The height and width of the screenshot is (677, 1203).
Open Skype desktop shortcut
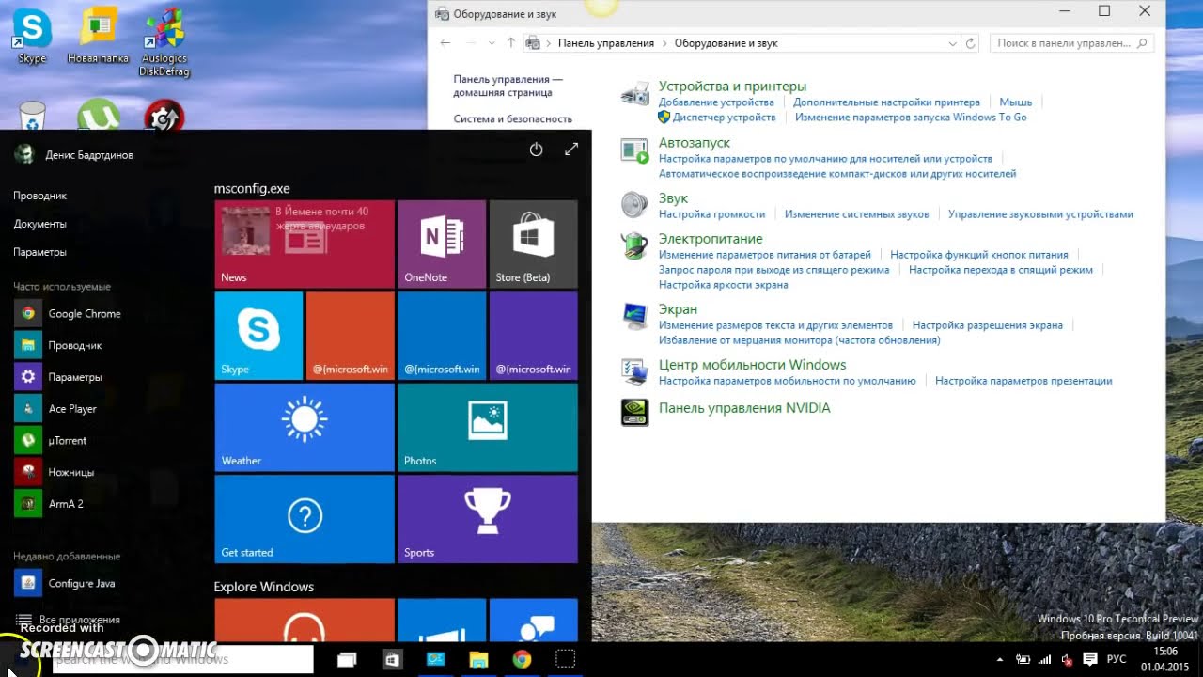tap(32, 36)
